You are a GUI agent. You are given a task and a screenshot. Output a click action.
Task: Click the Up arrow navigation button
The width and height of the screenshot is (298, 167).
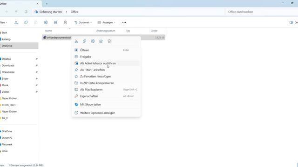point(16,12)
